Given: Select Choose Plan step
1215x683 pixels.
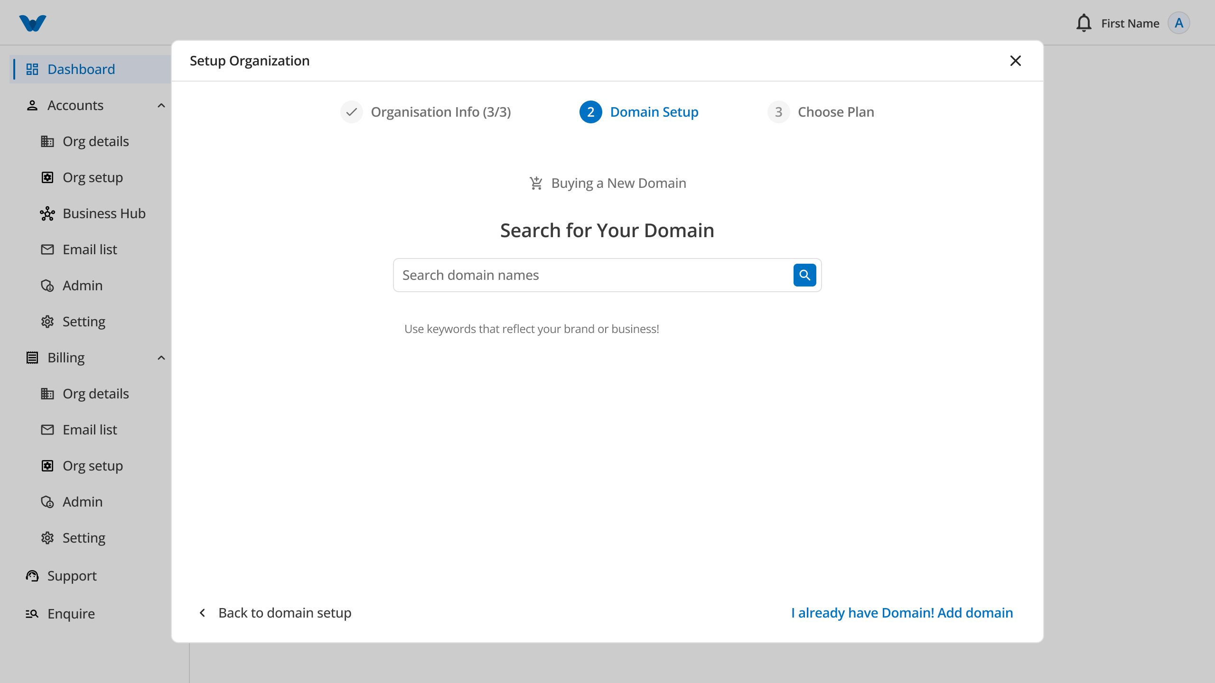Looking at the screenshot, I should point(821,112).
